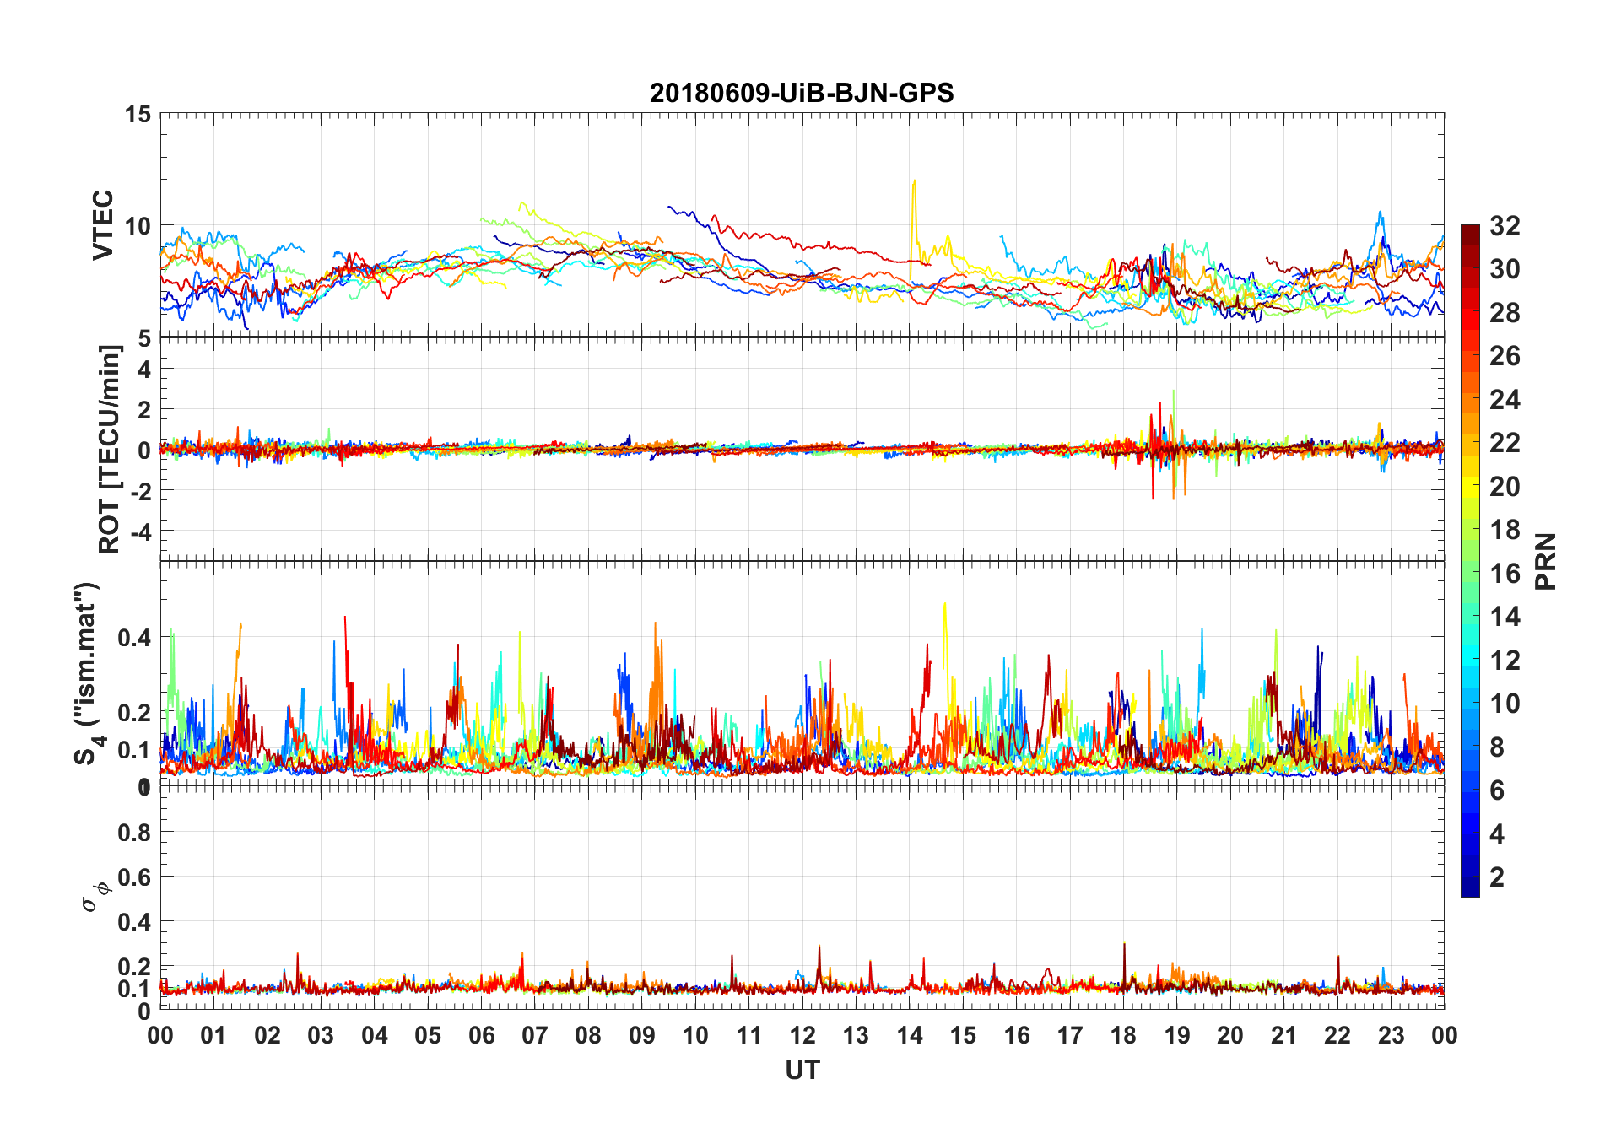Click the plot title 20180609-UiB-BJN-GPS
Screen dimensions: 1605x1122
802,93
